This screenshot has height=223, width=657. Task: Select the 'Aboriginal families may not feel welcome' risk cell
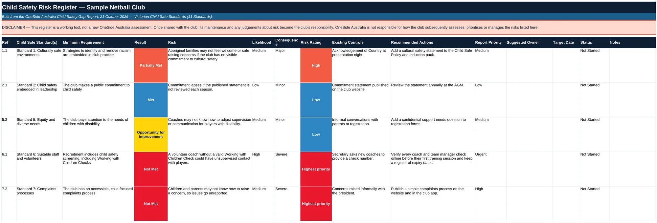coord(210,65)
